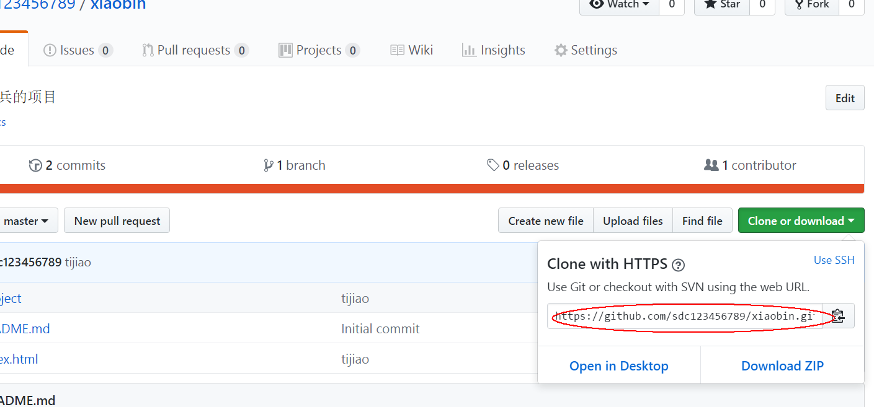Click the branch icon next to 1 branch
Screen dimensions: 874x407
click(x=268, y=165)
